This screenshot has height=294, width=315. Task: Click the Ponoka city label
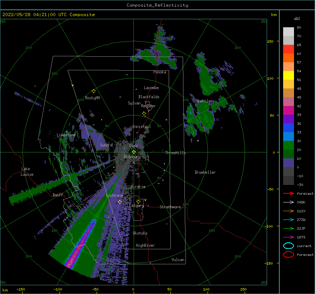tap(160, 72)
